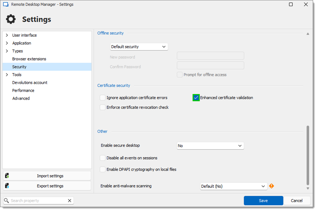
Task: Click the Confirm Password field
Action: tap(210, 65)
